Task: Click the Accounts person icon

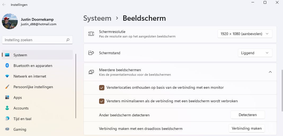Action: (x=7, y=108)
